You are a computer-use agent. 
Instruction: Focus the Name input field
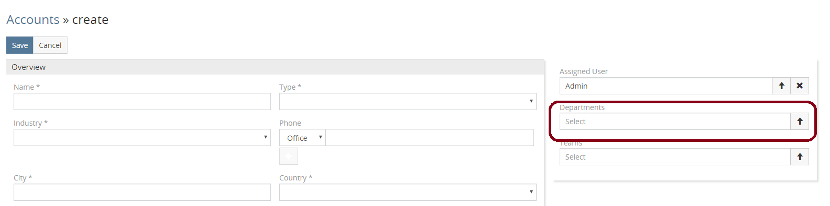(x=142, y=102)
